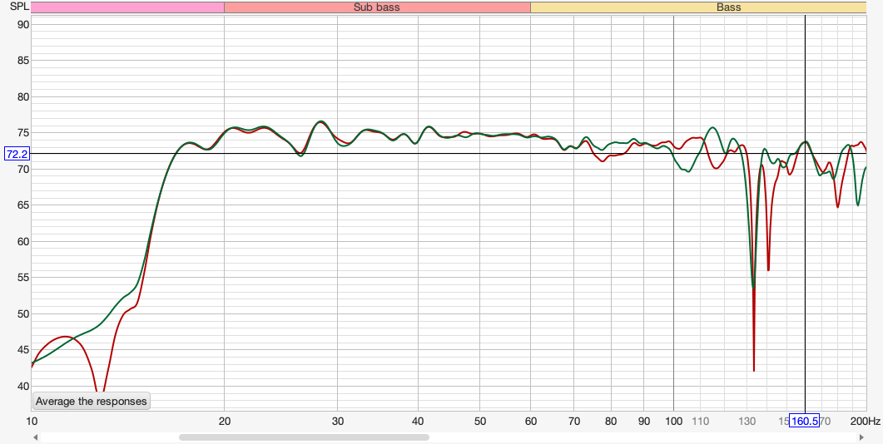Click the SPL axis label

tap(19, 7)
